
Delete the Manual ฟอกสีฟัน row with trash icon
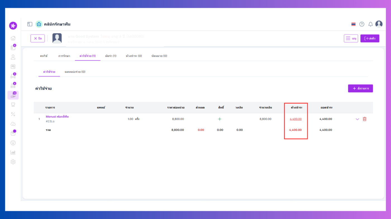[364, 119]
